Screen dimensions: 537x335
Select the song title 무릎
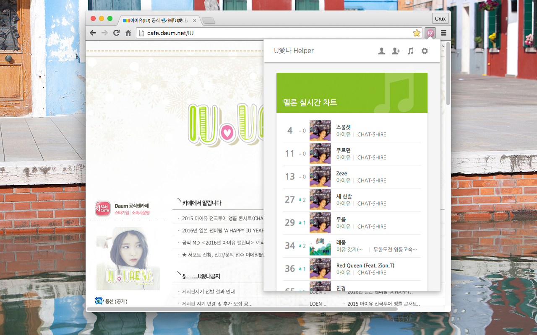click(341, 219)
